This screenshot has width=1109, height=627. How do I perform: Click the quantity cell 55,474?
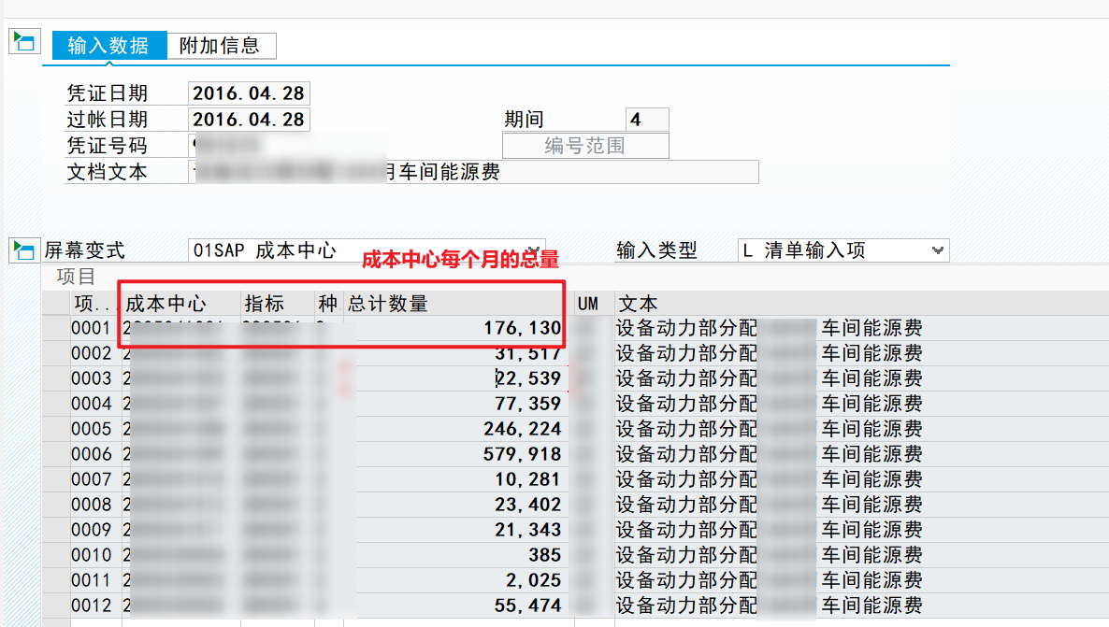[x=456, y=606]
